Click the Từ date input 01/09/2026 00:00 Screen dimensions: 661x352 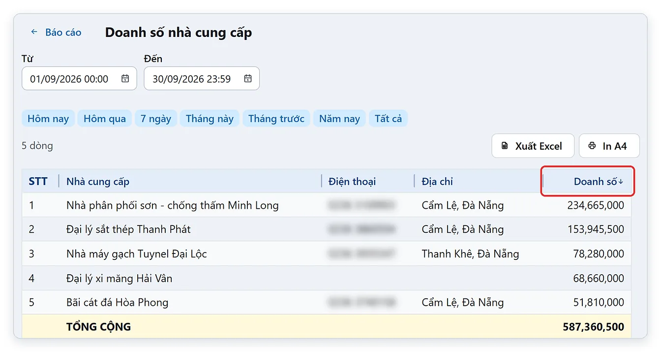(79, 79)
